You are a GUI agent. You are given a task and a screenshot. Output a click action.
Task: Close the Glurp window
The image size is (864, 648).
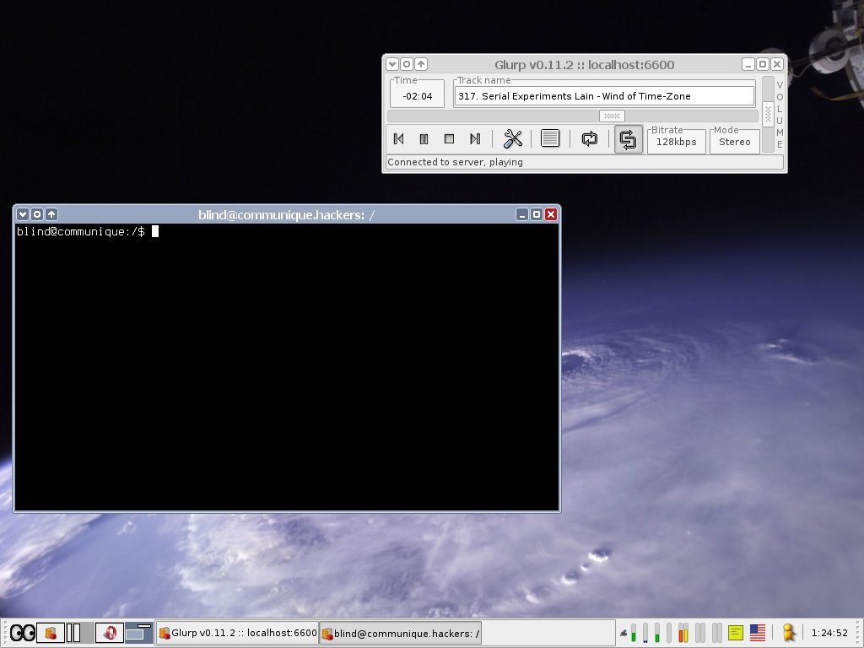tap(777, 64)
